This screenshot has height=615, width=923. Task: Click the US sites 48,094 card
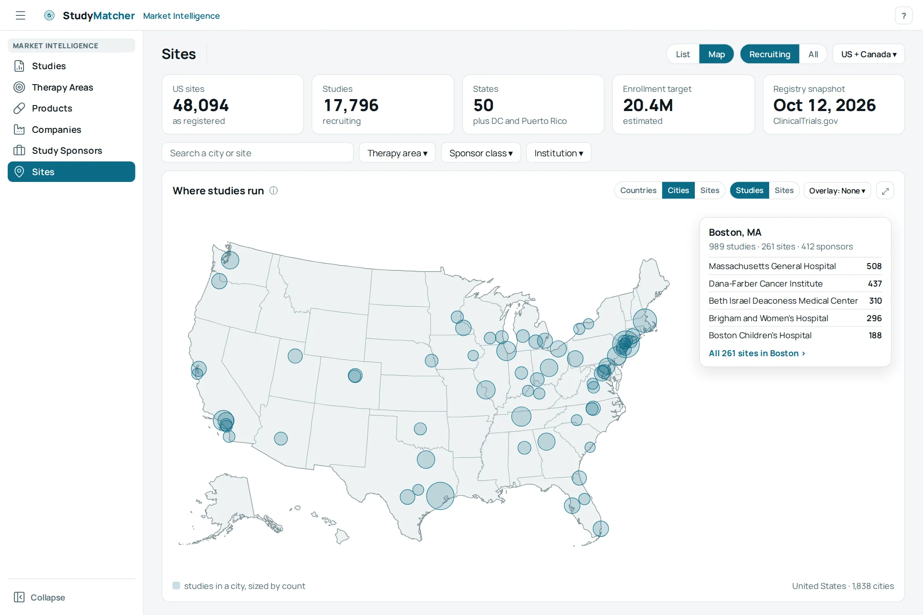232,105
